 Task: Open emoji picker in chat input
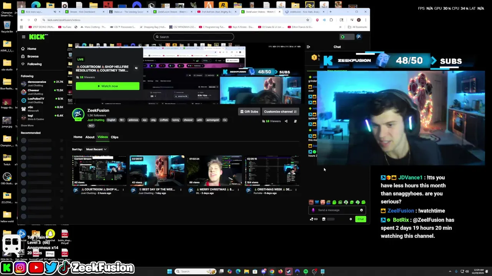(361, 210)
